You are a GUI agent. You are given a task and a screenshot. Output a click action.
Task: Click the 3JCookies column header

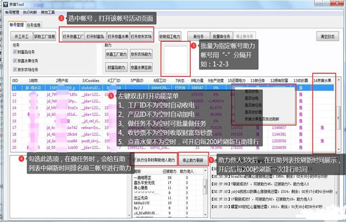click(x=91, y=81)
